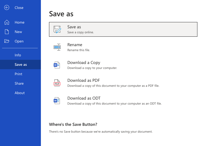The height and width of the screenshot is (146, 205).
Task: Open the Print section
Action: point(18,74)
